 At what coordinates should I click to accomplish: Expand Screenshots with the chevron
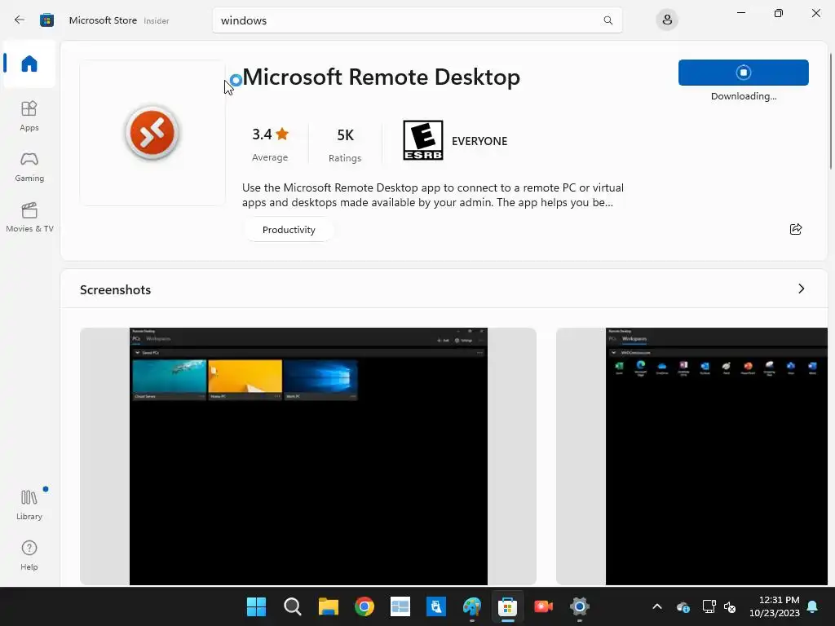[802, 289]
